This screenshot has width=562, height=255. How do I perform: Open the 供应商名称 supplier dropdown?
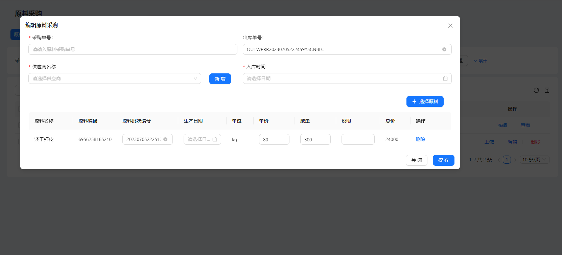point(115,78)
